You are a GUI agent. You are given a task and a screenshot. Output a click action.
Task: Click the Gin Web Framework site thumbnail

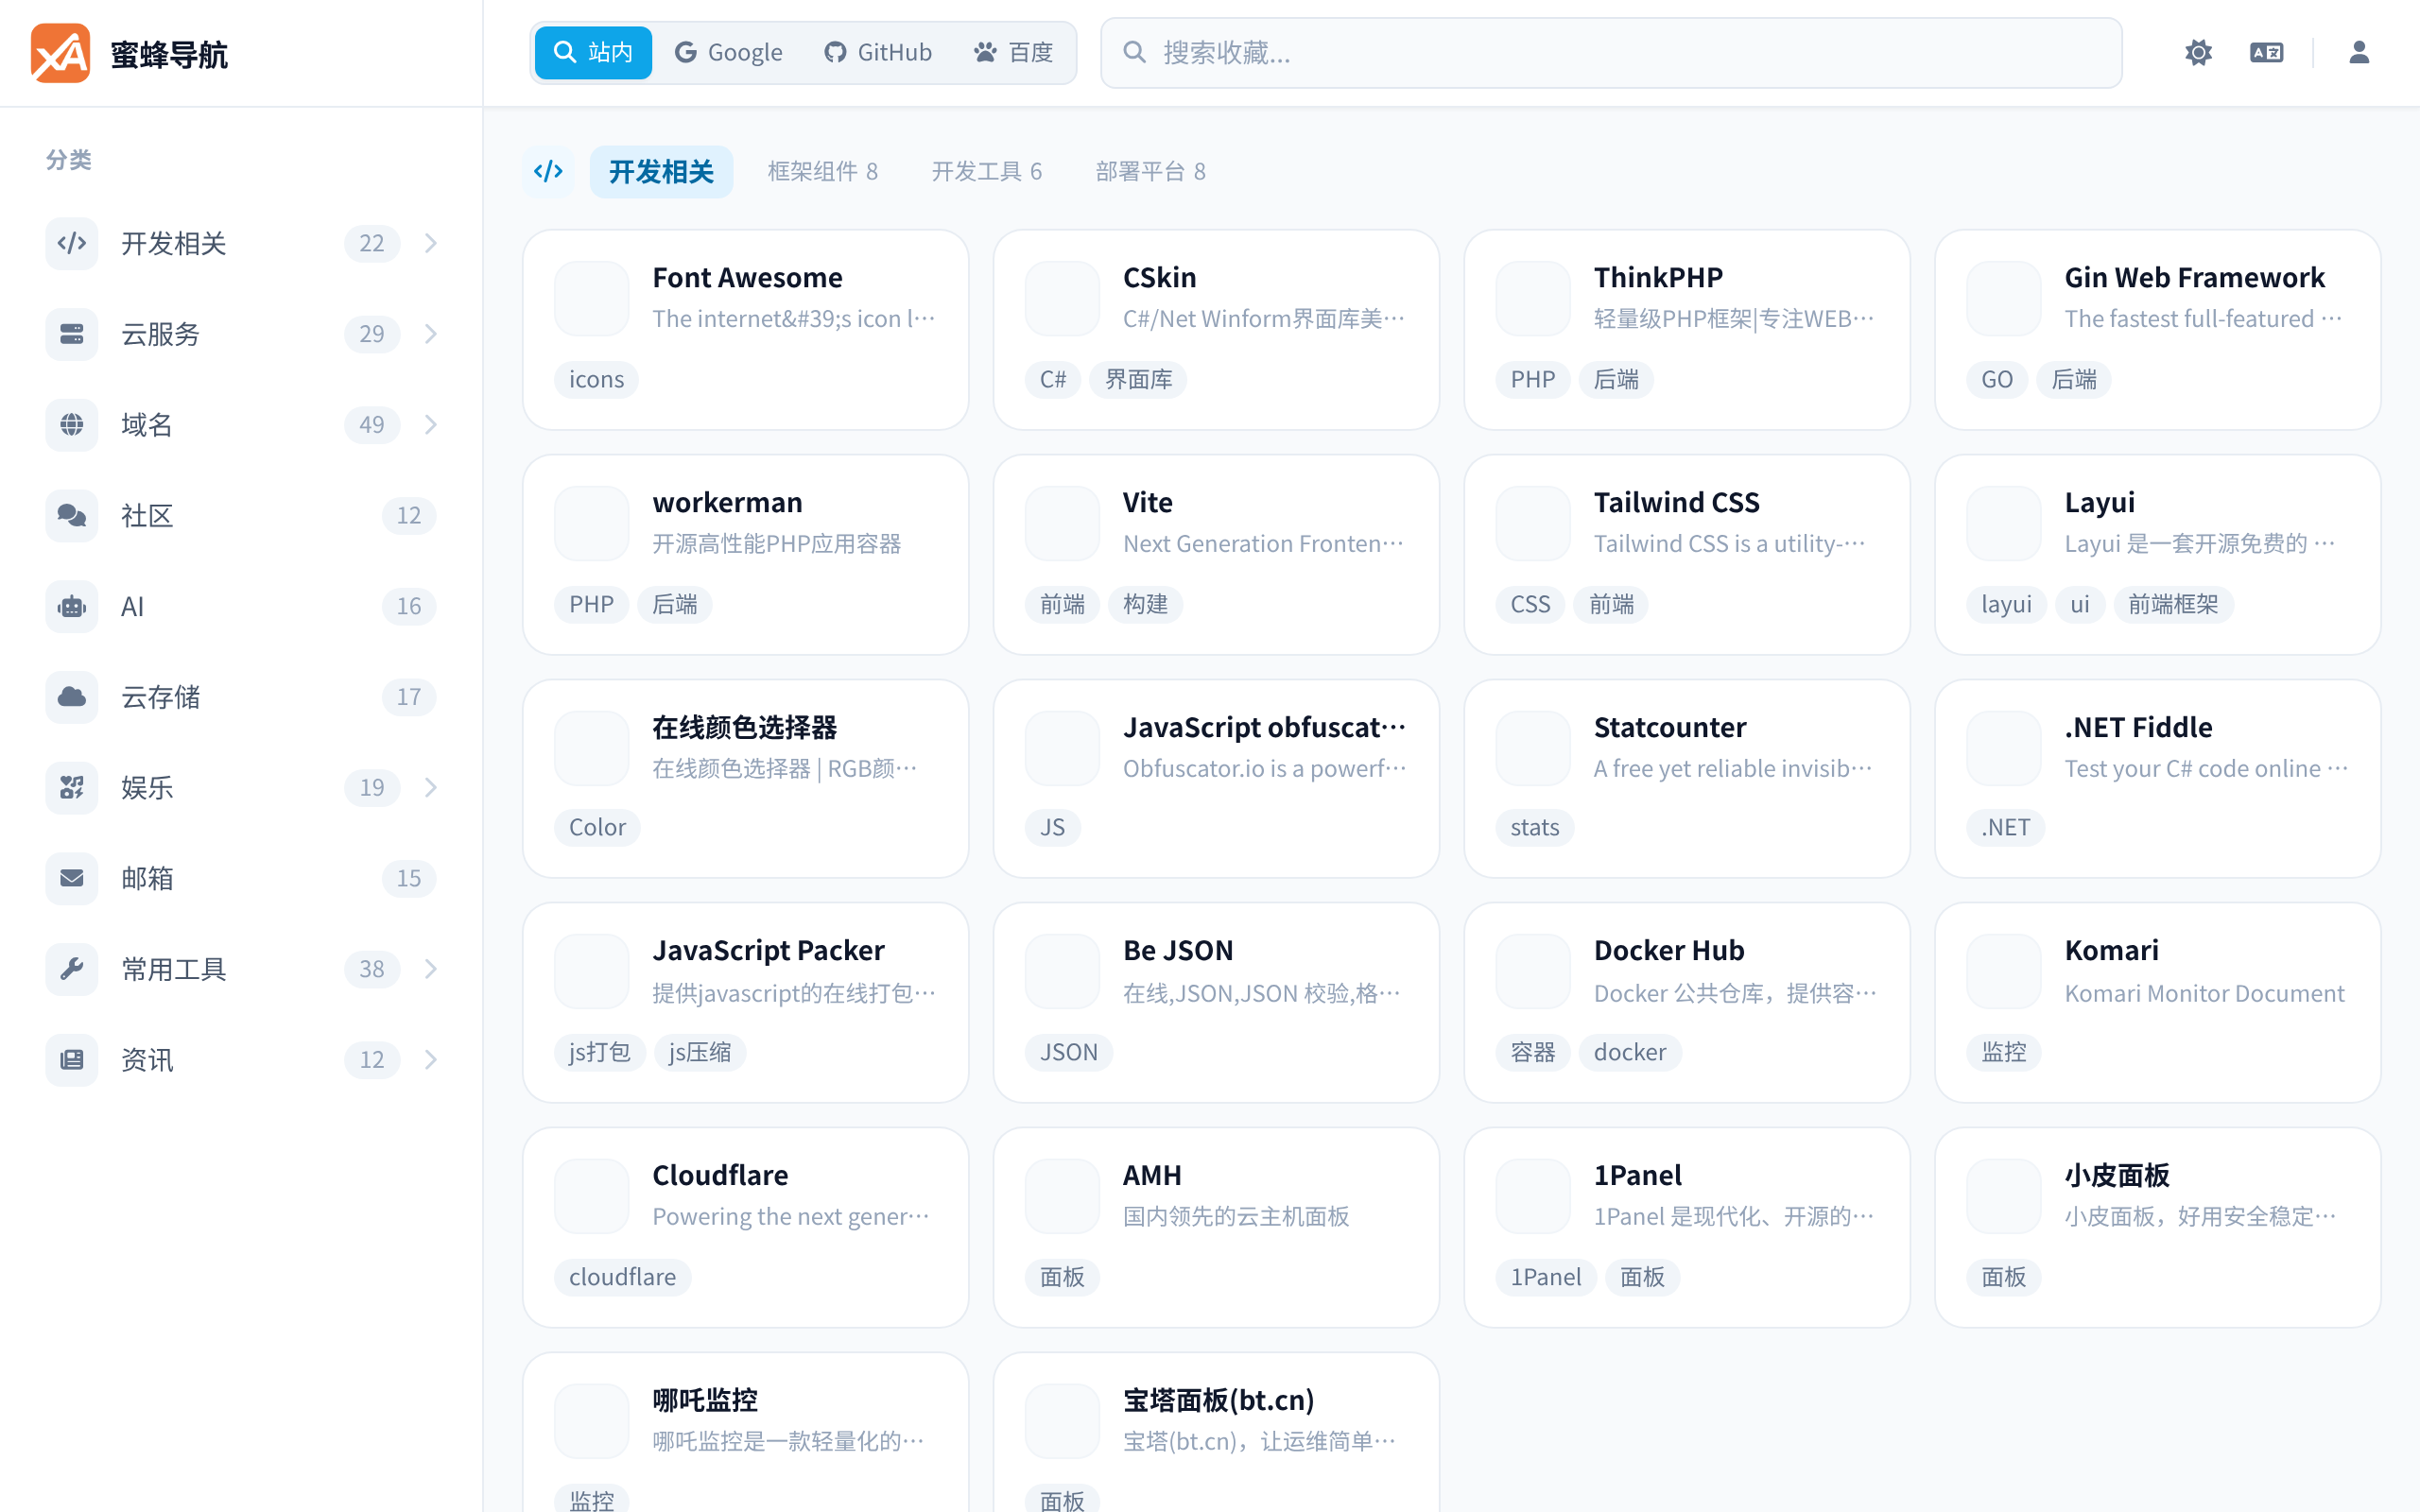[x=2004, y=298]
